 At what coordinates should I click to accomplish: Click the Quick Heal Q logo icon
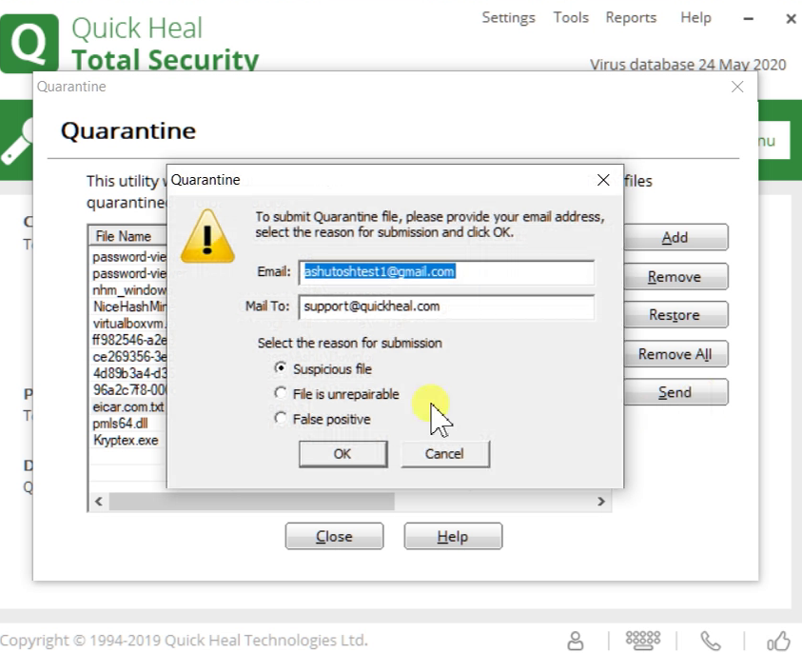(x=29, y=44)
